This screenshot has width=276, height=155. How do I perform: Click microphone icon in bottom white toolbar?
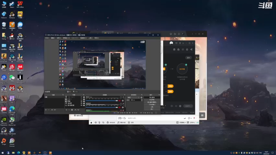point(99,122)
